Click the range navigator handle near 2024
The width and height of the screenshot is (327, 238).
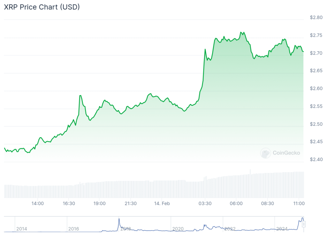coord(304,224)
